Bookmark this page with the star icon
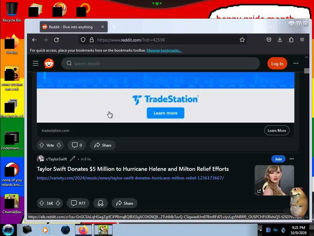 tap(242, 40)
